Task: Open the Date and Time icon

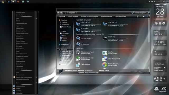Action: pos(78,65)
